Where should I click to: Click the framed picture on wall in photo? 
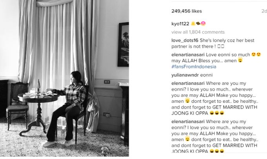pyautogui.click(x=123, y=45)
